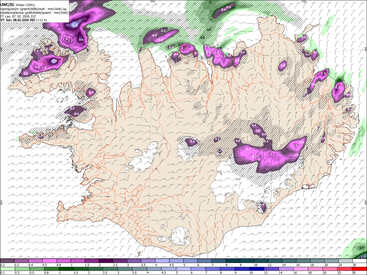Click lower legend red swatch between 25 and 30

pos(345,269)
